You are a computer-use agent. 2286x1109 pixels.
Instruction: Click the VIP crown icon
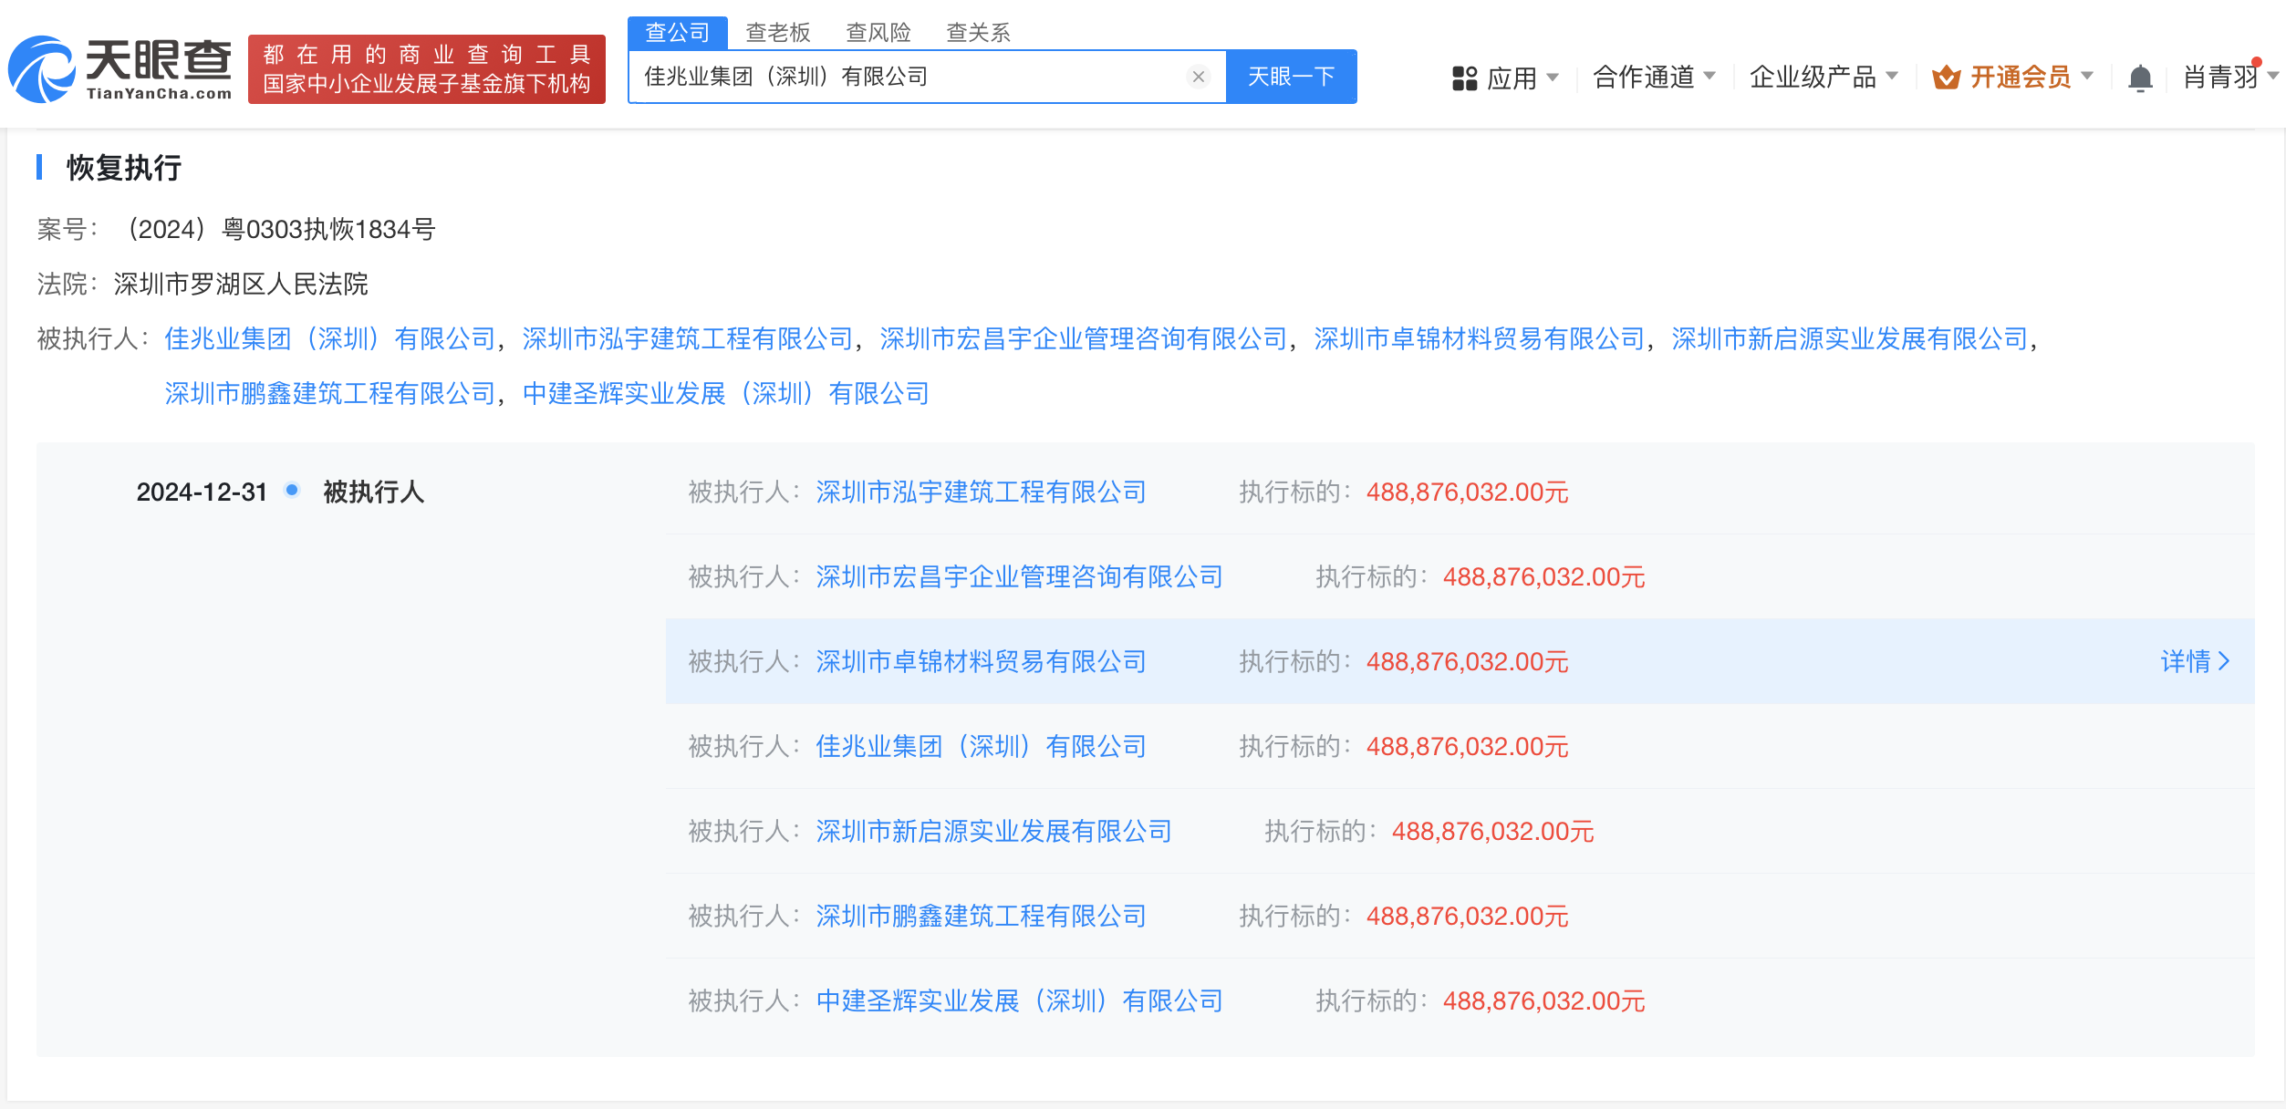(x=1946, y=78)
